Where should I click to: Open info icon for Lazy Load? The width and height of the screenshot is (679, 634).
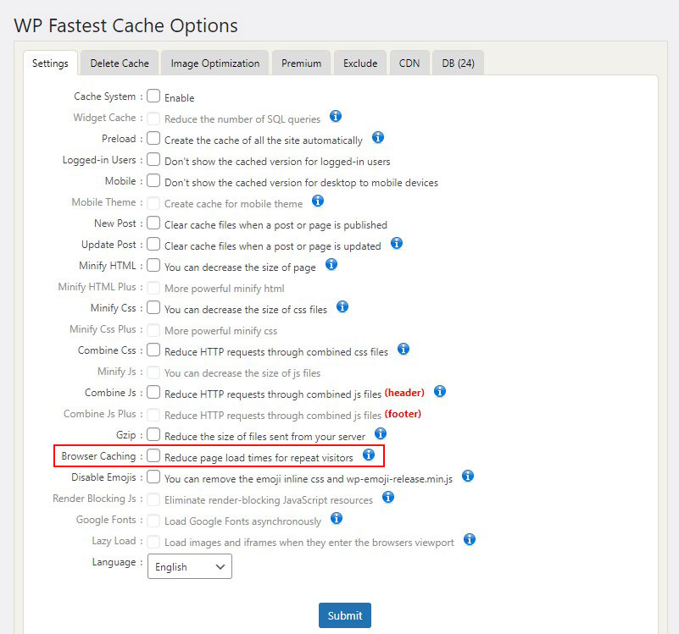[x=470, y=539]
